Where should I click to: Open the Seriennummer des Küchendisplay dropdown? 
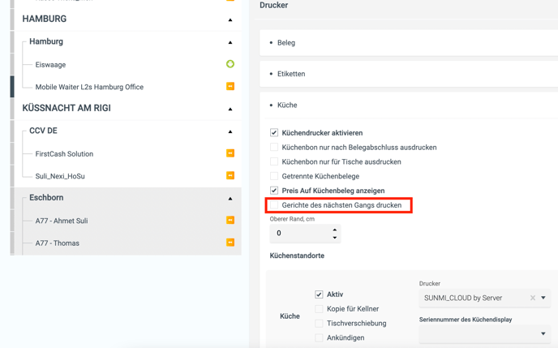click(x=543, y=333)
